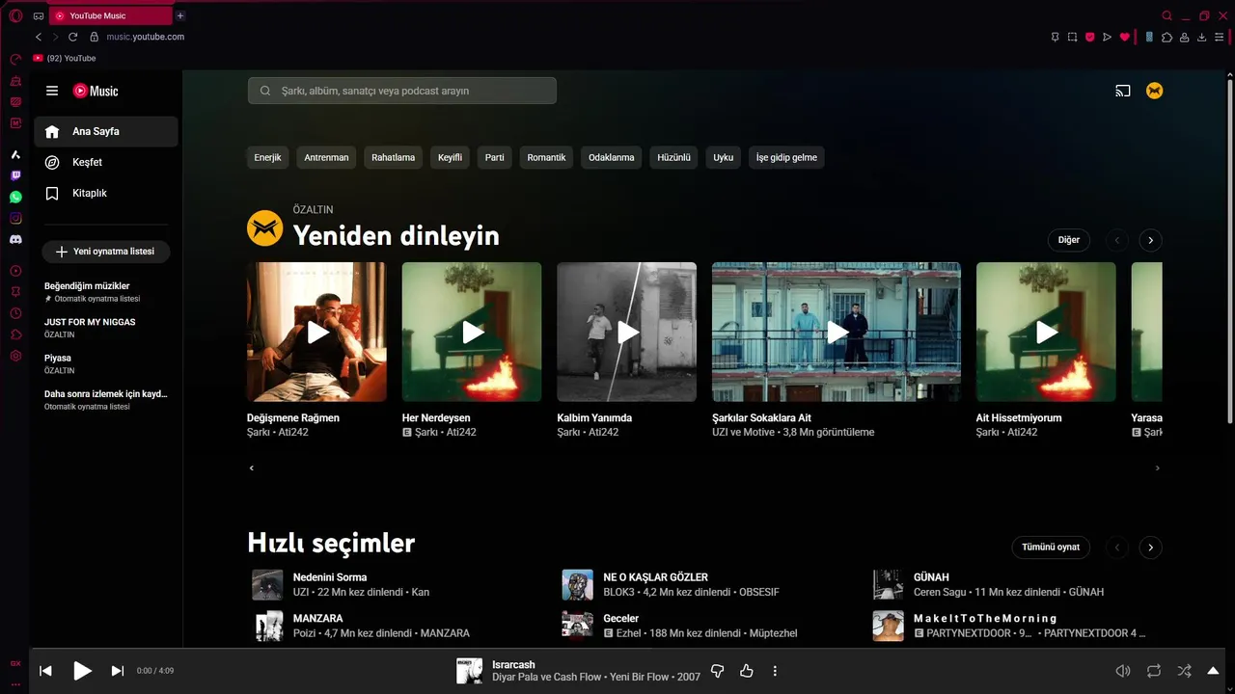1235x694 pixels.
Task: Open browsing history clock icon in sidebar
Action: pos(15,313)
